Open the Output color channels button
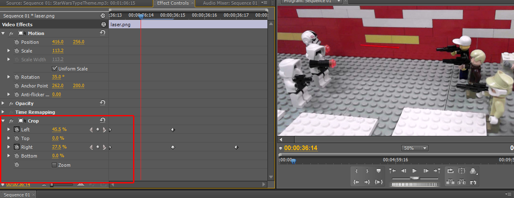The height and width of the screenshot is (198, 514). [473, 170]
